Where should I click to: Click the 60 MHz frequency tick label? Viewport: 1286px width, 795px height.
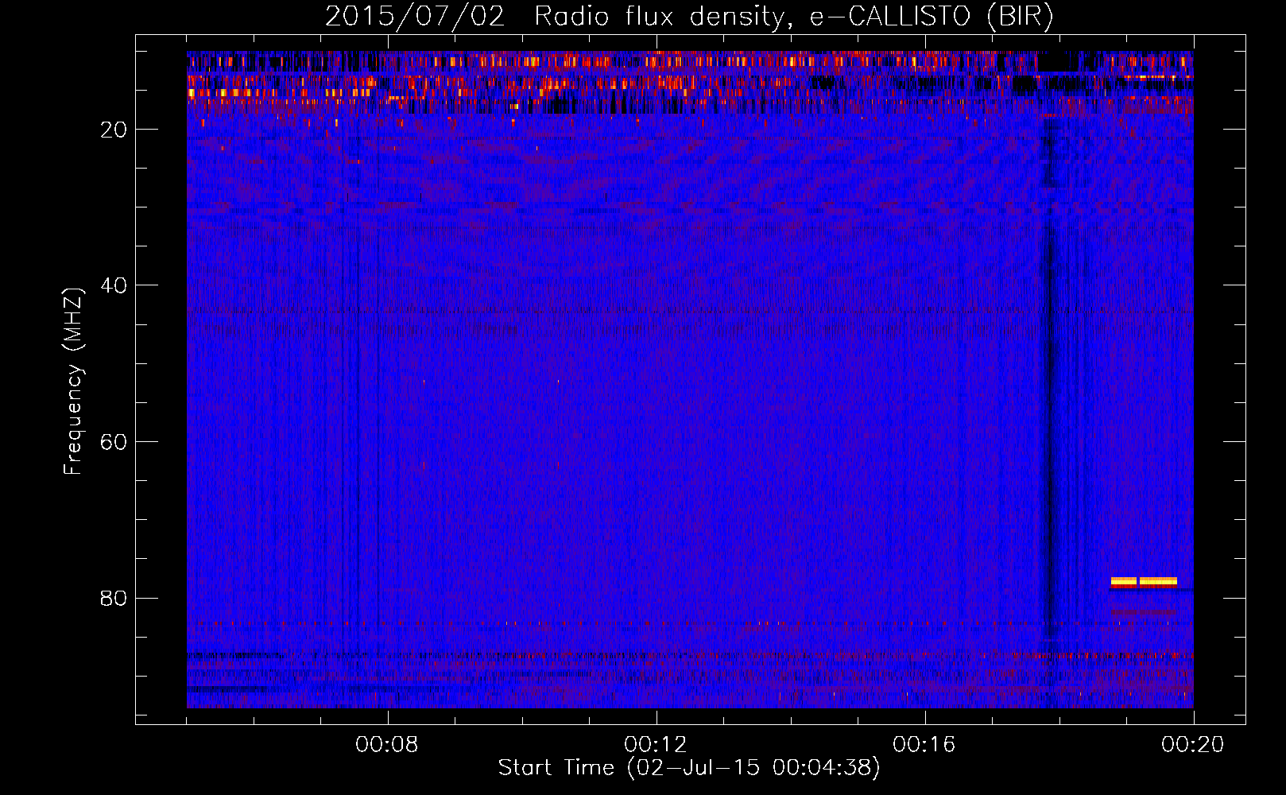[114, 442]
